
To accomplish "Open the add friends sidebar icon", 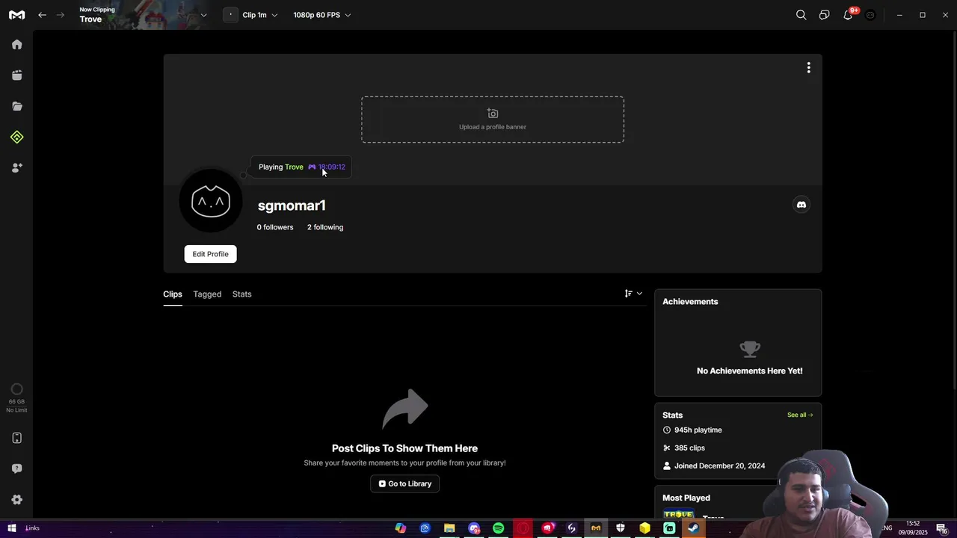I will [16, 168].
